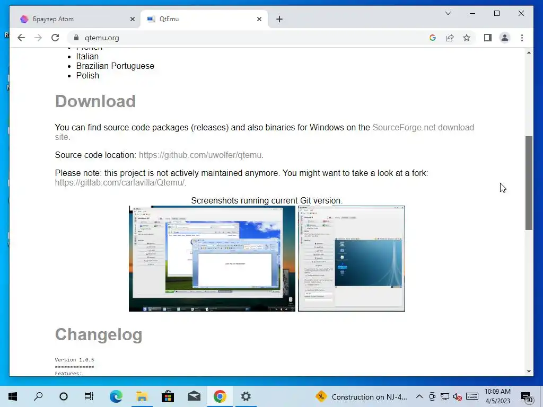Click 'Screenshots running current Git version' caption
543x407 pixels.
pos(267,200)
